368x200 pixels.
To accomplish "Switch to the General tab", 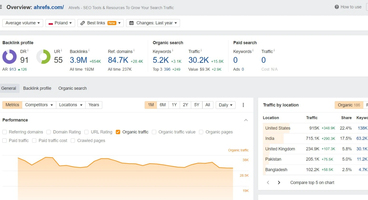I will [9, 88].
